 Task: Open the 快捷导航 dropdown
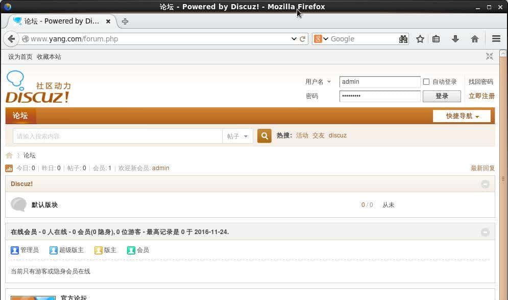point(461,116)
